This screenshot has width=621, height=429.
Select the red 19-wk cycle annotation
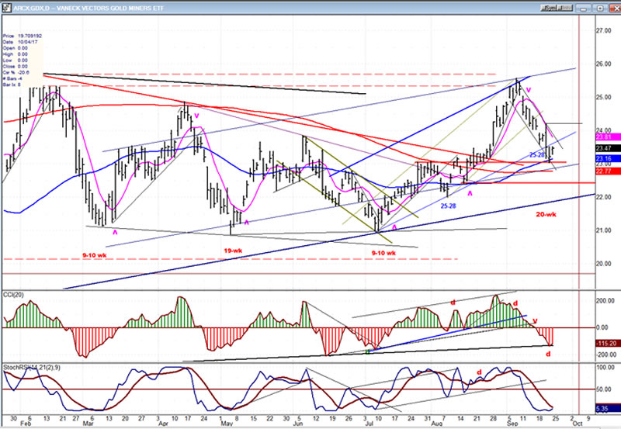(x=233, y=251)
